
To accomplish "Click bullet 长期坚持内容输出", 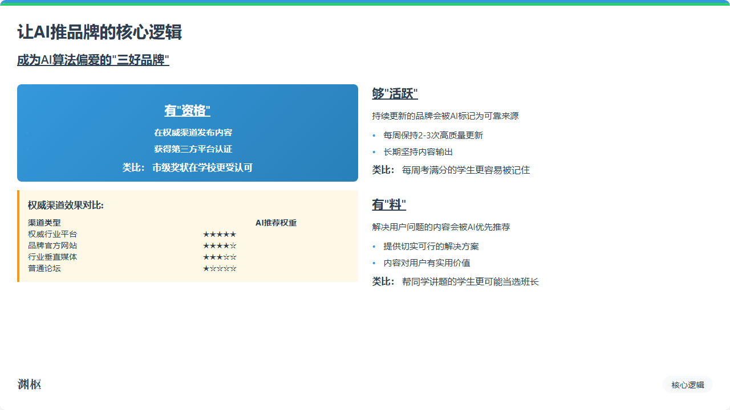I will tap(419, 152).
